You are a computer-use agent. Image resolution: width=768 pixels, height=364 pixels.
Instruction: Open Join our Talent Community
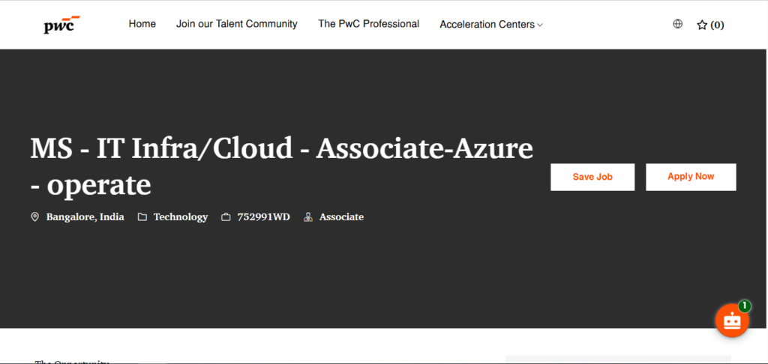coord(236,24)
